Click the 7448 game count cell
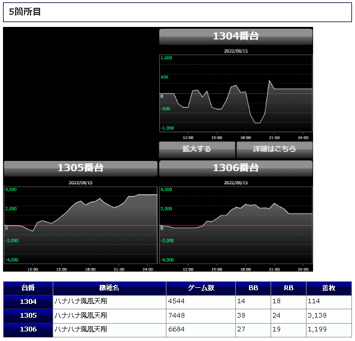The width and height of the screenshot is (355, 341). (201, 316)
